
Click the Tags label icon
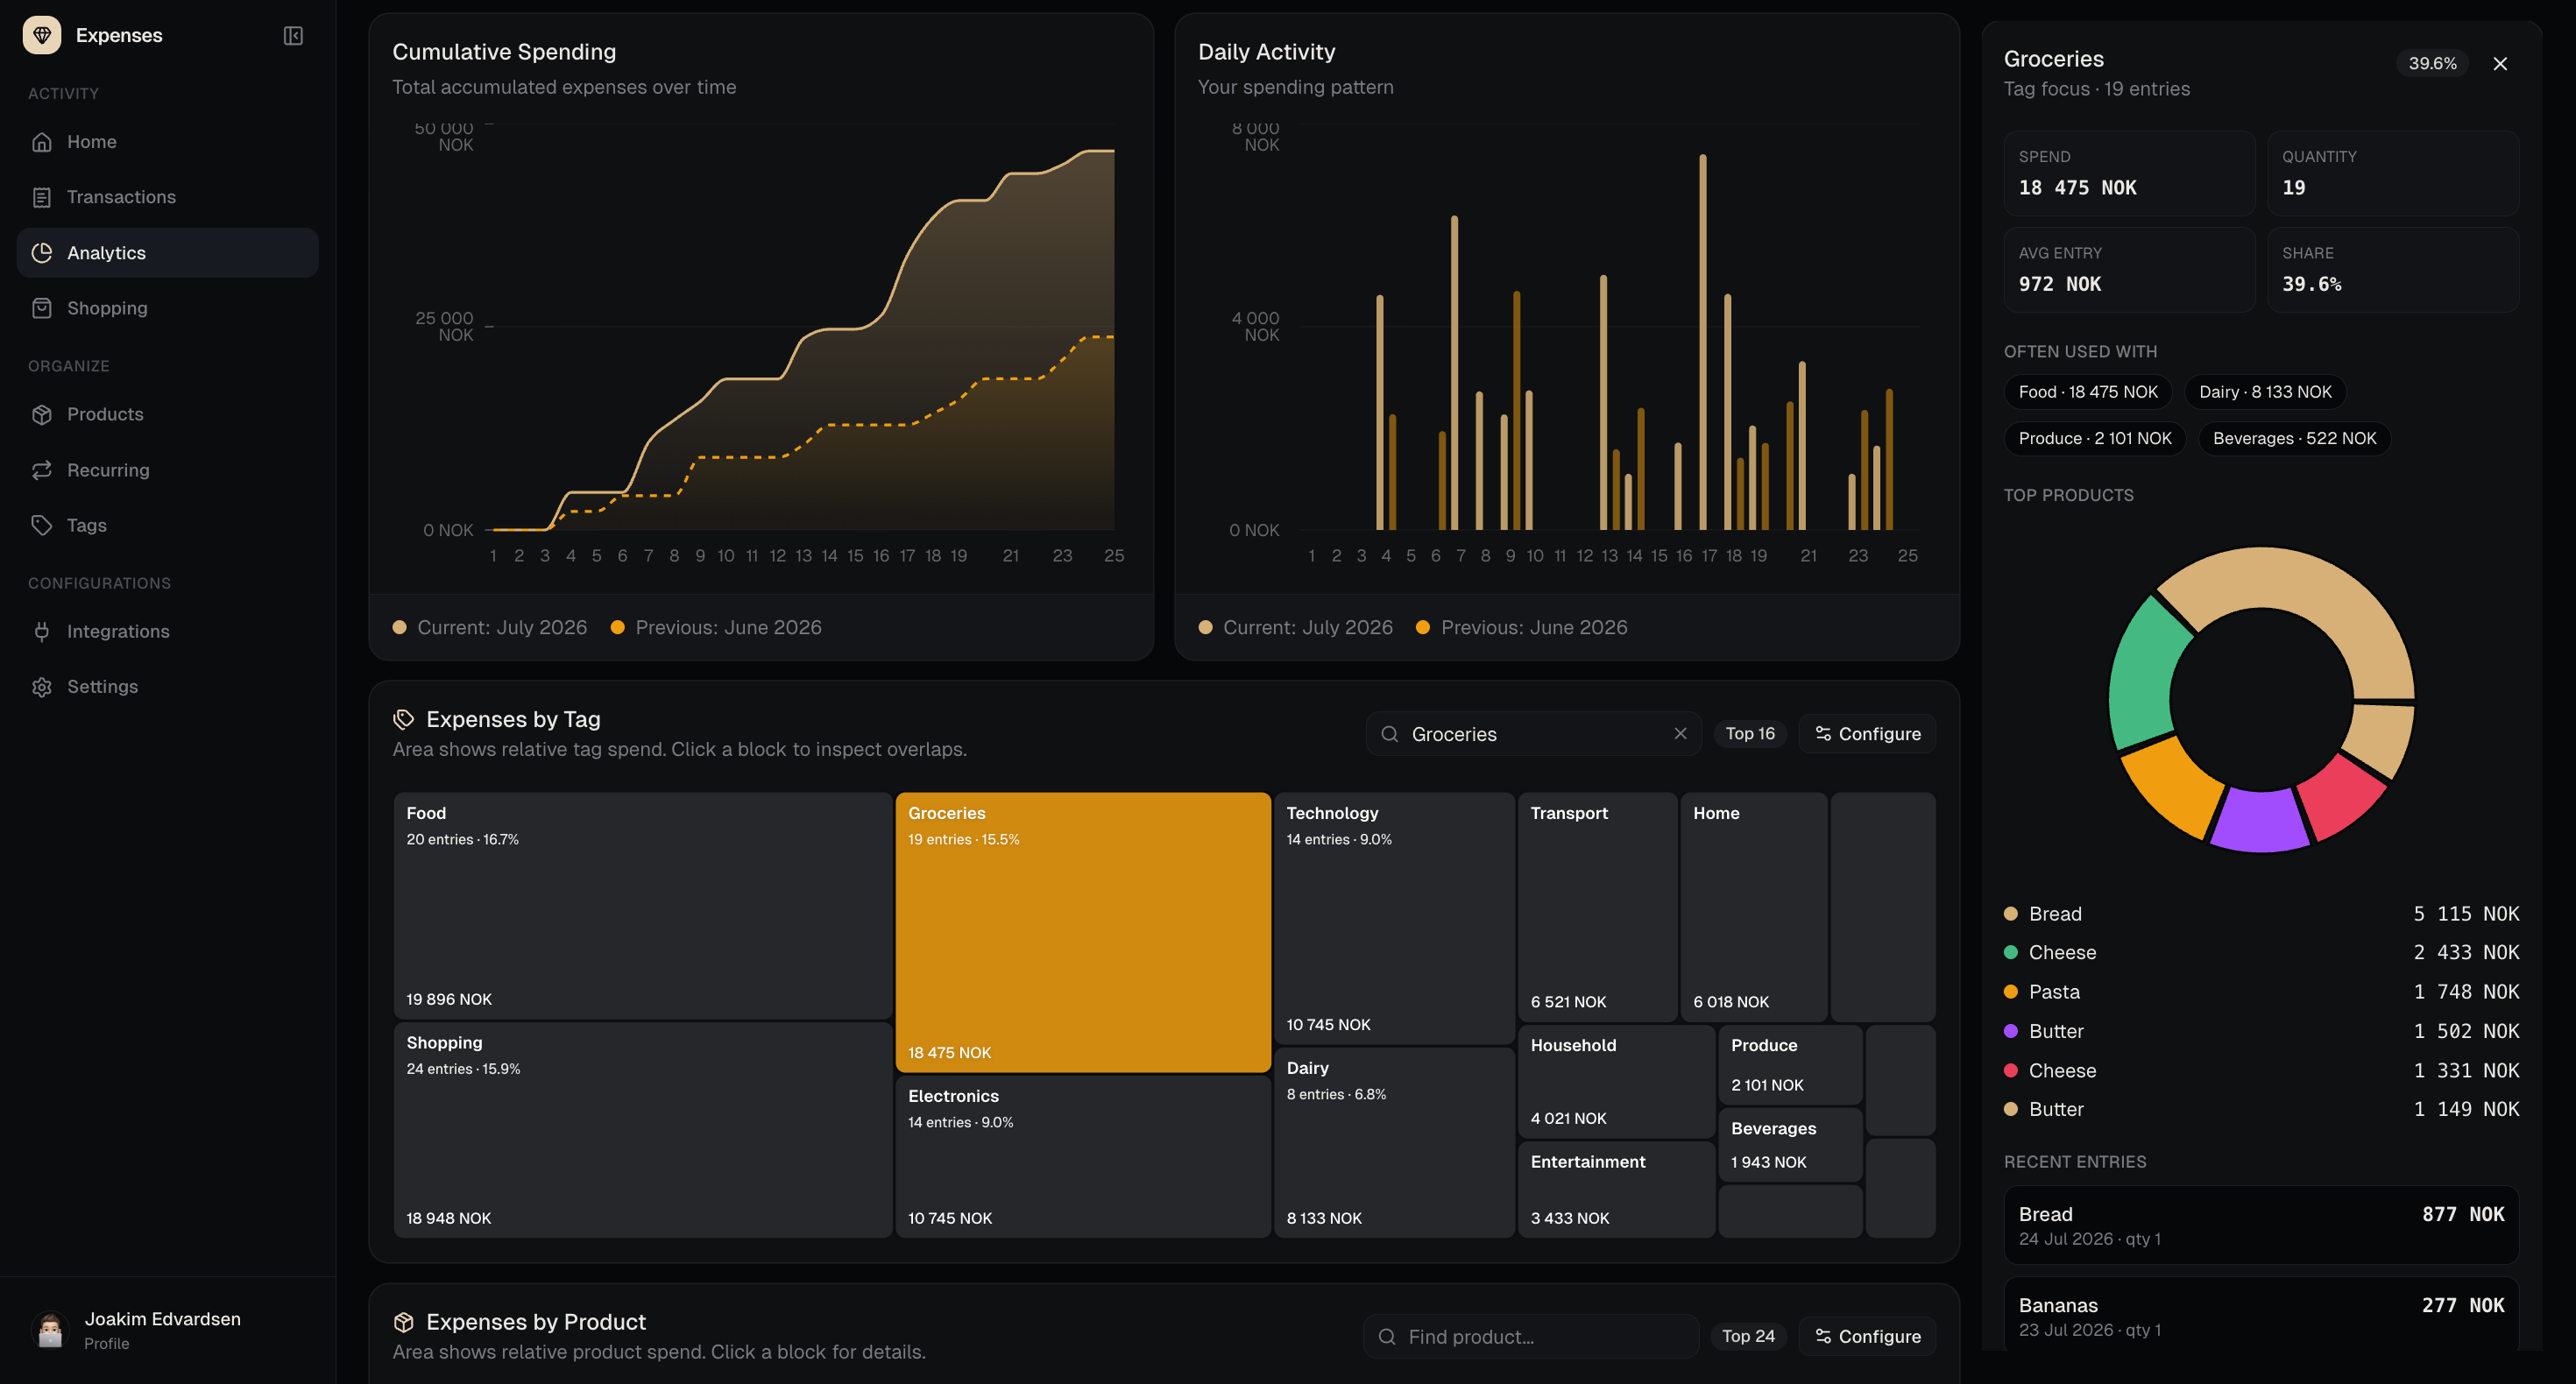[x=42, y=525]
